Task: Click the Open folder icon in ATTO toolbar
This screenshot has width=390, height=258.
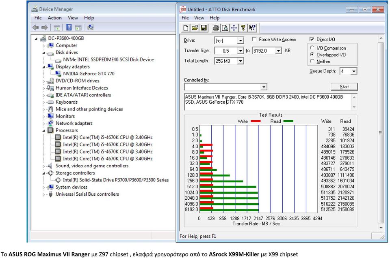Action: coord(195,28)
